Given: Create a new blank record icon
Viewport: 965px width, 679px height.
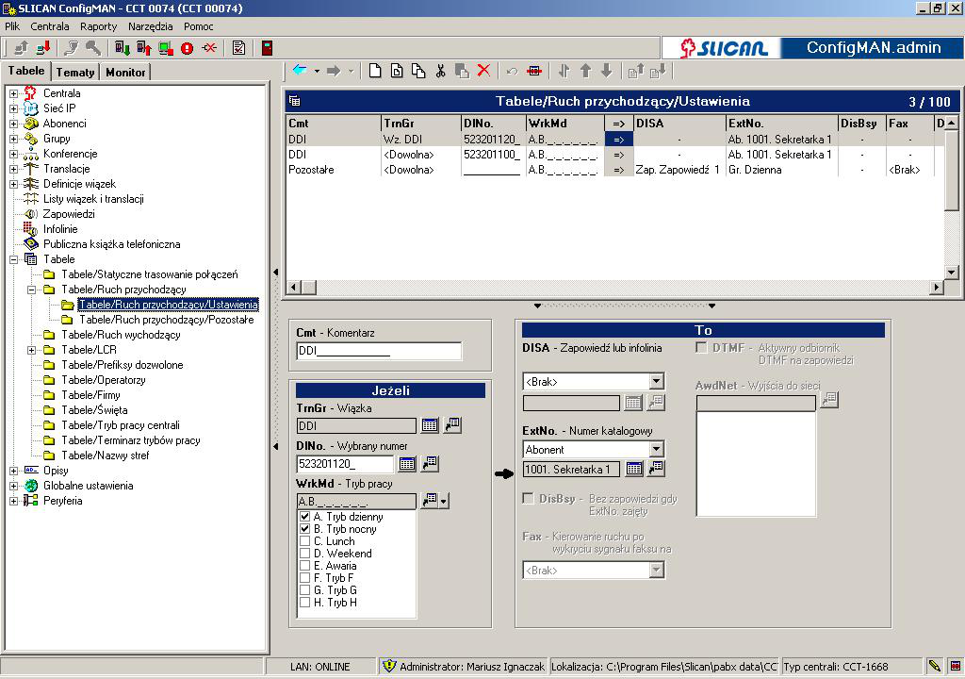Looking at the screenshot, I should pos(375,71).
